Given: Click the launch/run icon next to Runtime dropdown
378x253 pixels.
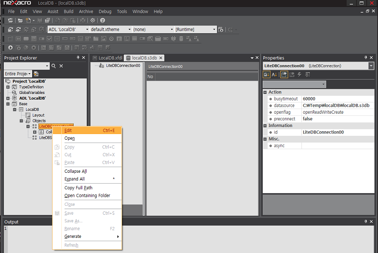Looking at the screenshot, I should pyautogui.click(x=221, y=29).
